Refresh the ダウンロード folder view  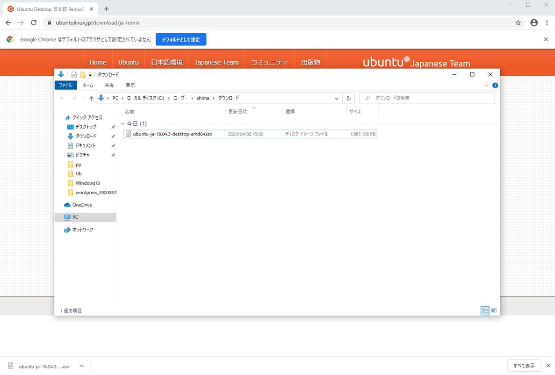tap(349, 98)
